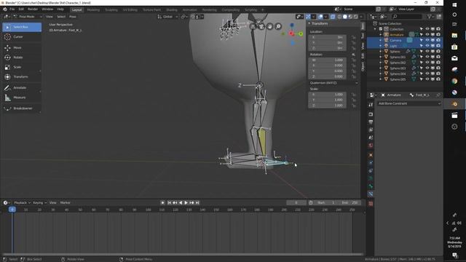Open the Bone Constraints properties tab
This screenshot has width=466, height=262.
(371, 194)
